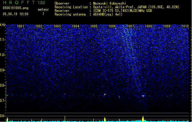Click the Receiving antenna label
The width and height of the screenshot is (192, 122).
70,14
